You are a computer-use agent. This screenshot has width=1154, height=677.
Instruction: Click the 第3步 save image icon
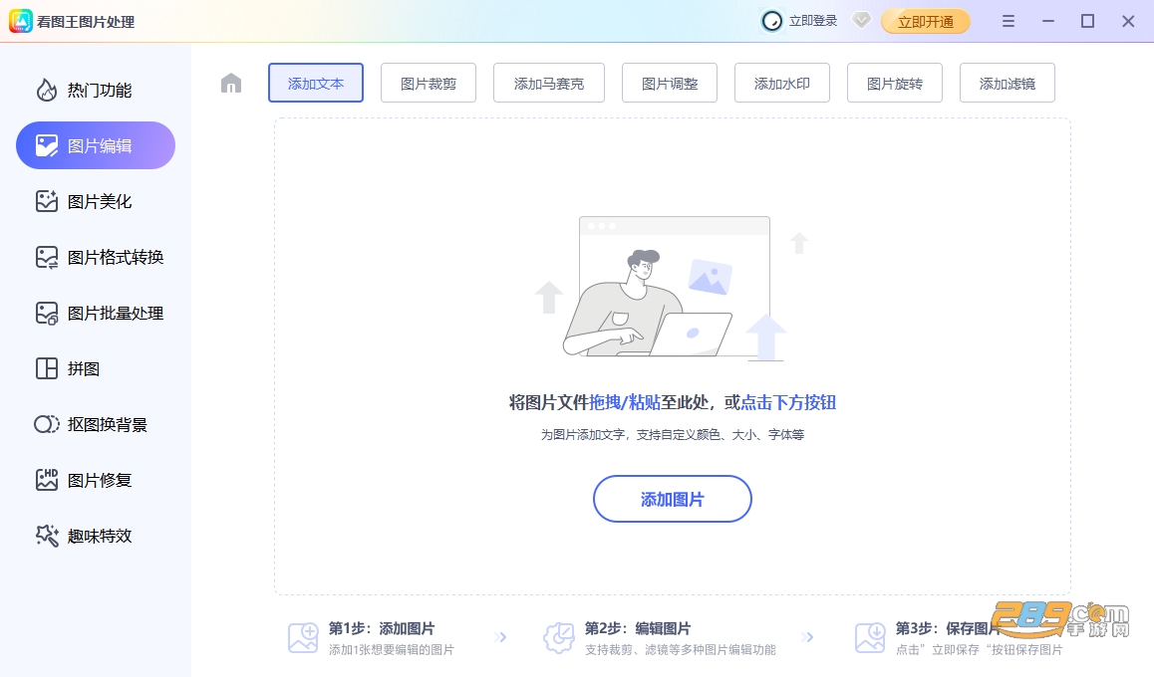point(870,638)
